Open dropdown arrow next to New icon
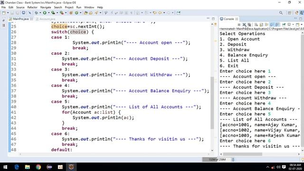Screen dimensions: 304x171 point(8,13)
